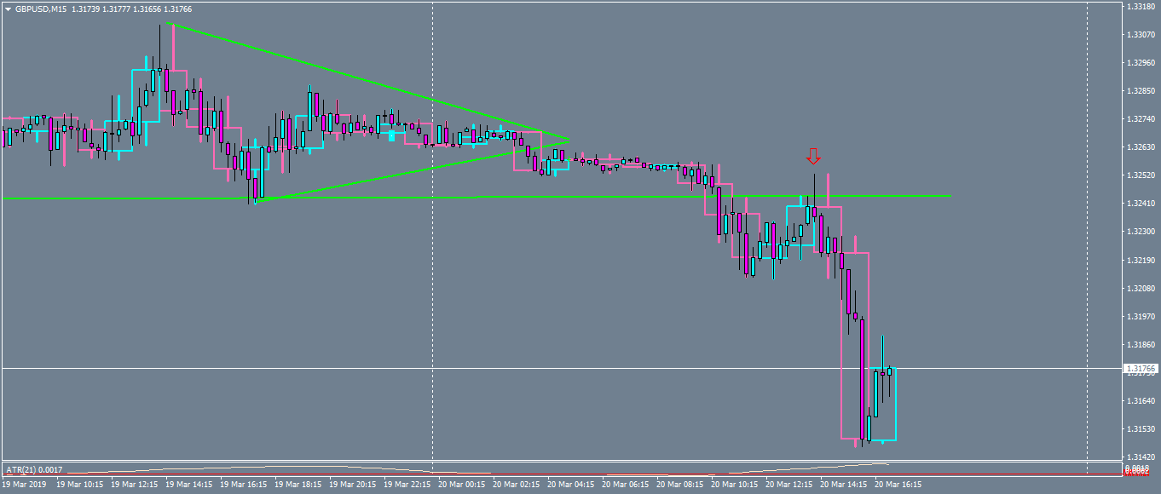Click the 19 Mar 12:15 time label
This screenshot has height=494, width=1161.
coord(135,484)
